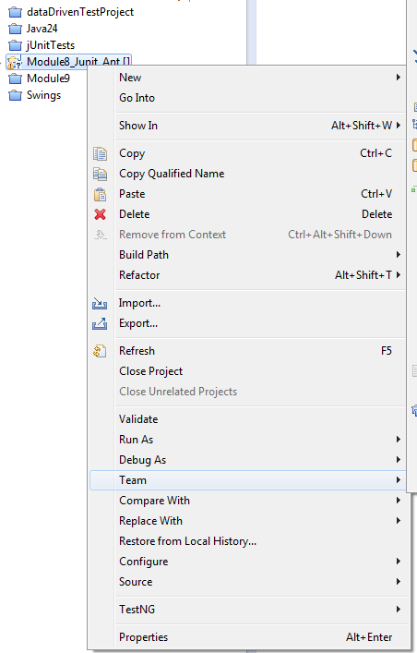Click the Import icon
This screenshot has width=417, height=653.
pos(100,303)
